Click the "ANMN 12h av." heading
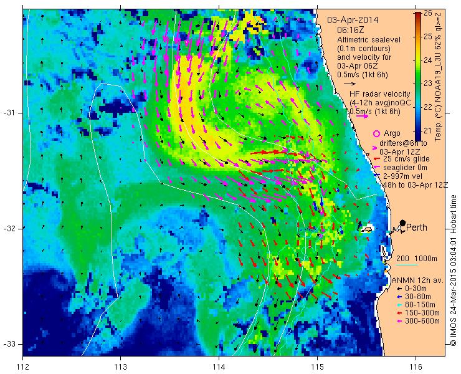 [x=417, y=280]
